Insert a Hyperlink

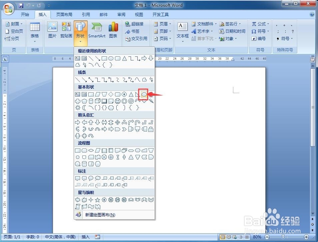click(x=134, y=24)
